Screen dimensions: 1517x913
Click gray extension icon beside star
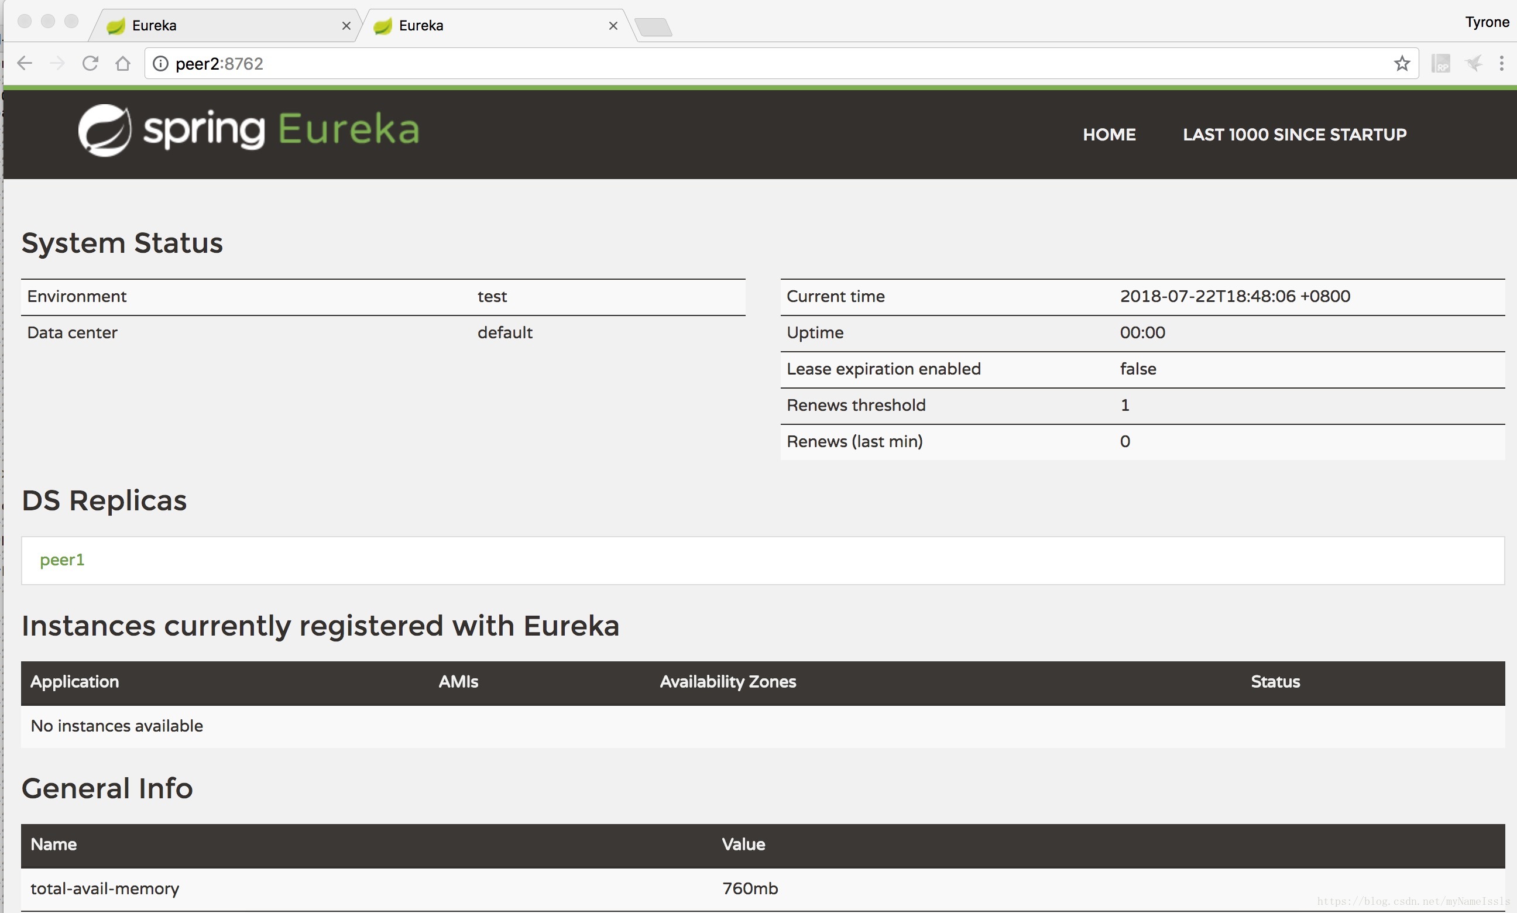pos(1440,63)
